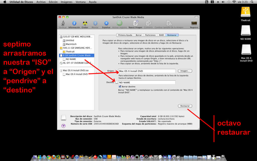
Task: Click Cambiar tamaño de la imagen icon
Action: [x=169, y=23]
